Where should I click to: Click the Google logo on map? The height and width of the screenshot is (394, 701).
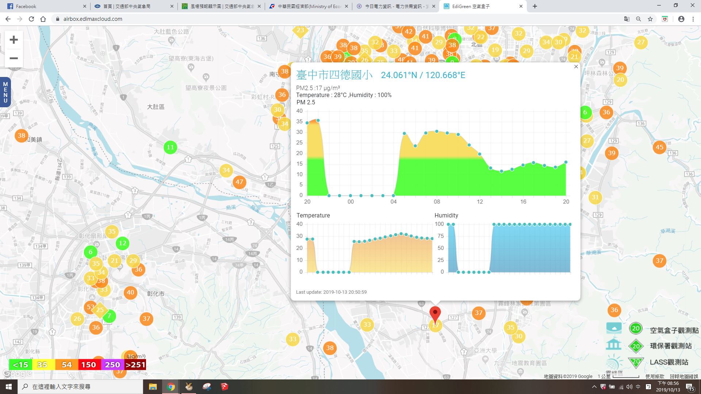tap(17, 374)
